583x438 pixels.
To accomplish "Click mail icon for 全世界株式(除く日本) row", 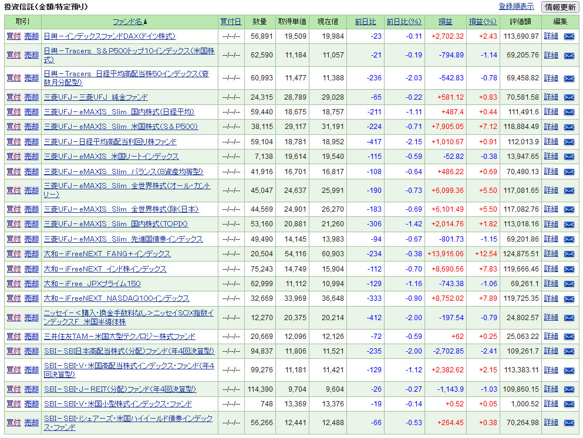I will 569,209.
